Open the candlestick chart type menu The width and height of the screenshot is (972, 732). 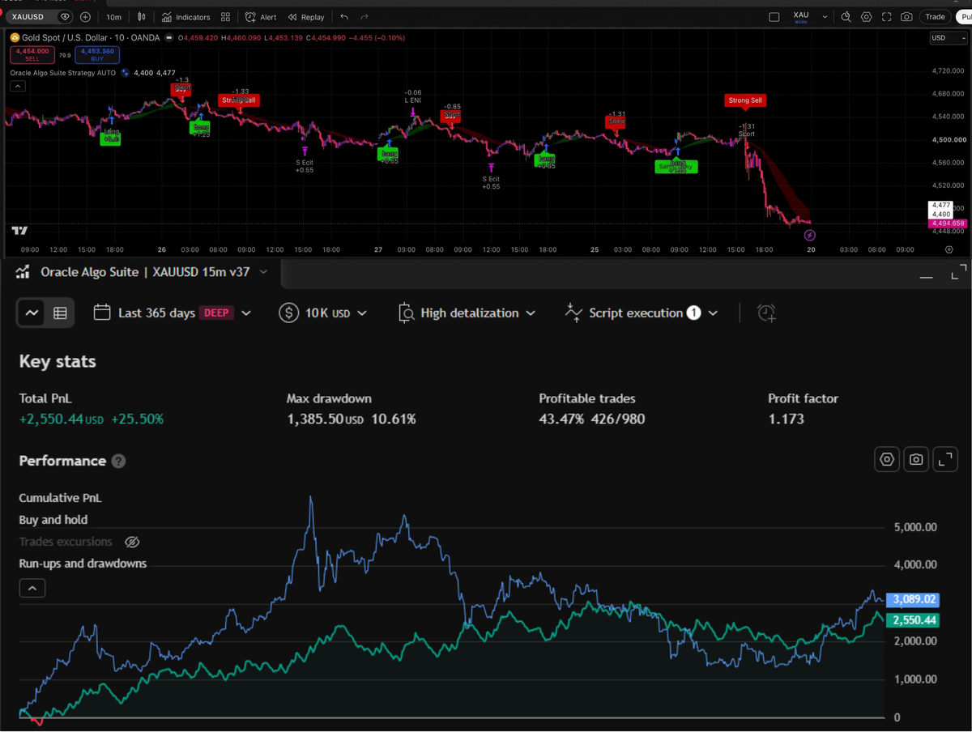point(142,17)
